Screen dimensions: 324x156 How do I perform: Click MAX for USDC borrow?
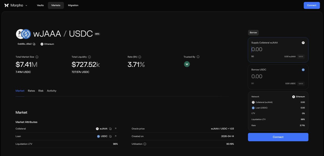click(x=301, y=84)
